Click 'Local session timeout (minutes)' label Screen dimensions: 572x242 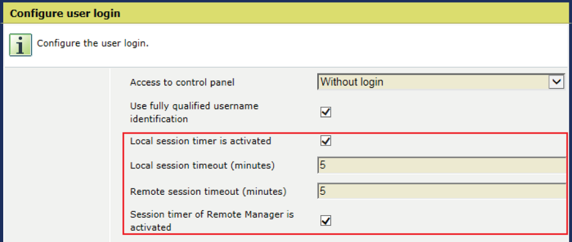pyautogui.click(x=202, y=166)
